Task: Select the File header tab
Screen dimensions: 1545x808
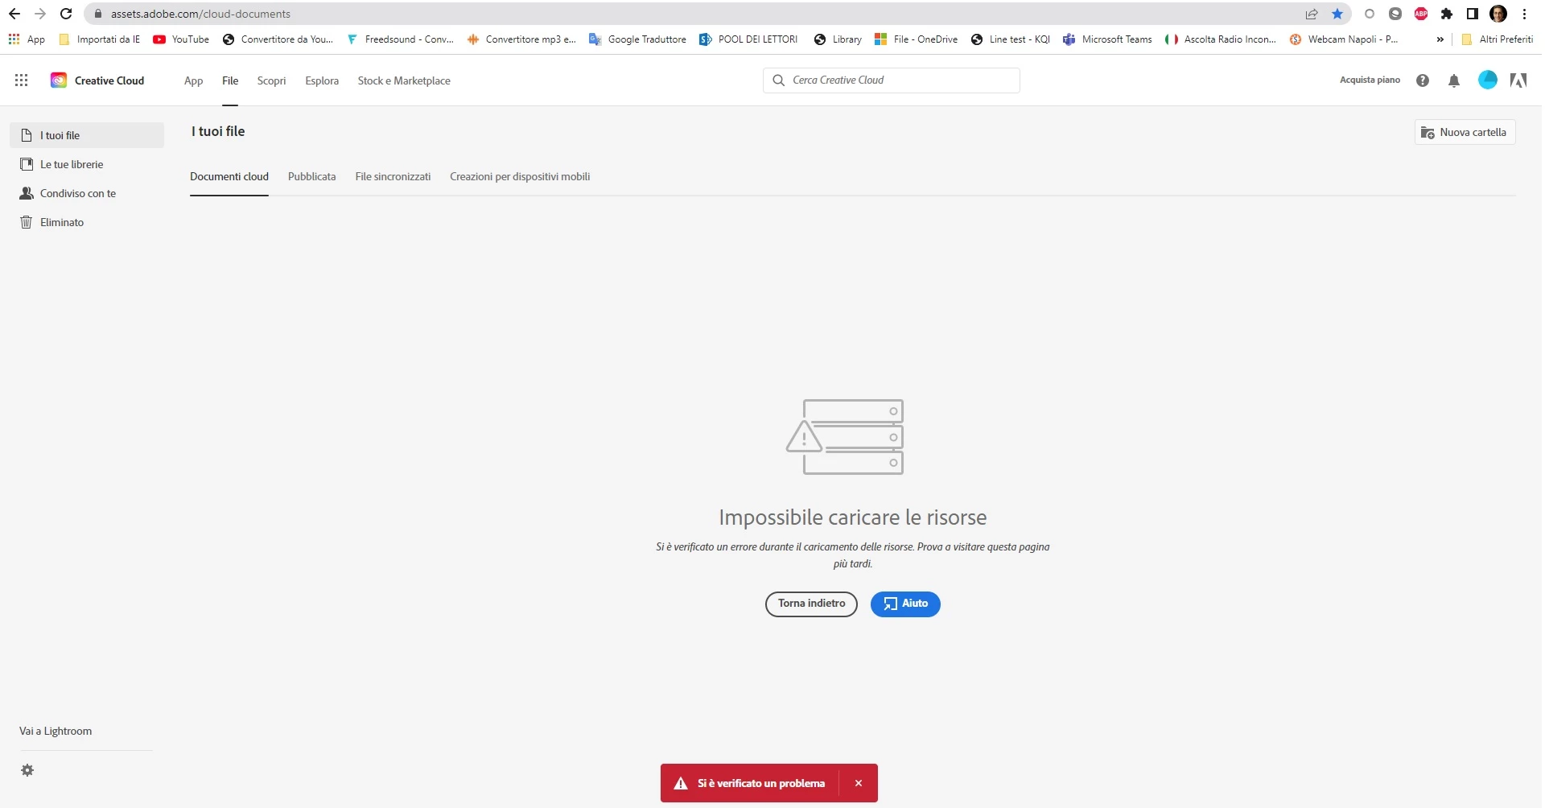Action: click(x=230, y=80)
